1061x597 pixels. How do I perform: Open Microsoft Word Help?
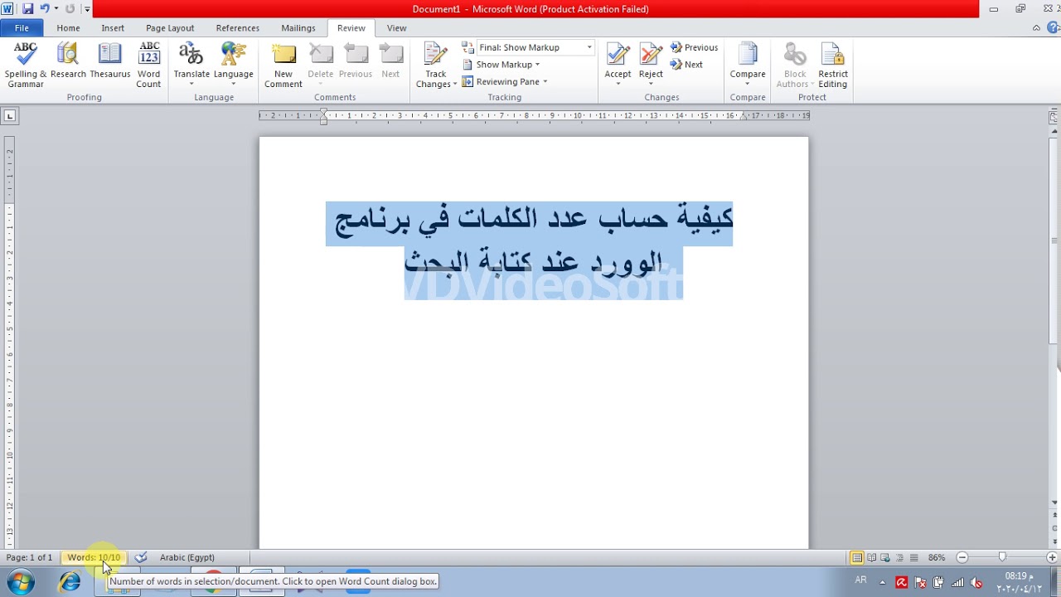(x=1051, y=28)
